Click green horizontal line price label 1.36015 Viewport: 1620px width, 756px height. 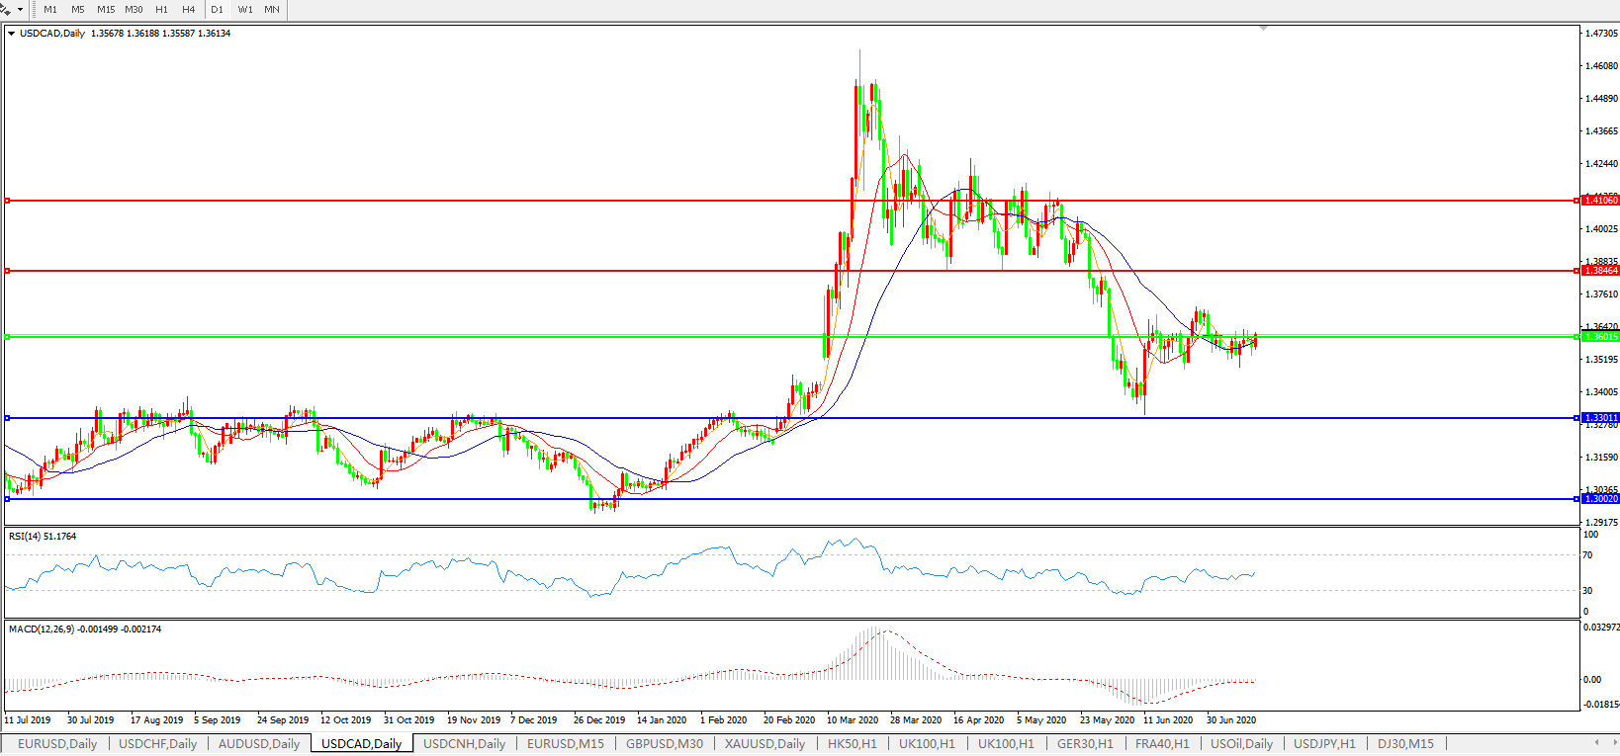[1601, 337]
